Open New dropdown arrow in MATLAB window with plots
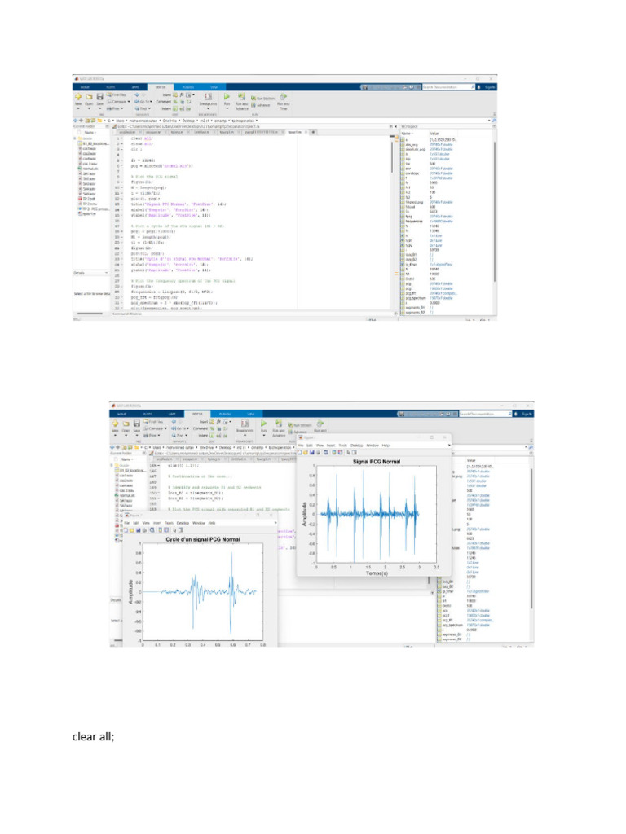Image resolution: width=626 pixels, height=834 pixels. (x=115, y=435)
